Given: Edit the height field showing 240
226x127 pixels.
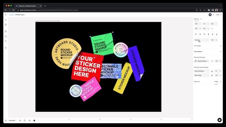Looking at the screenshot, I should (x=206, y=29).
